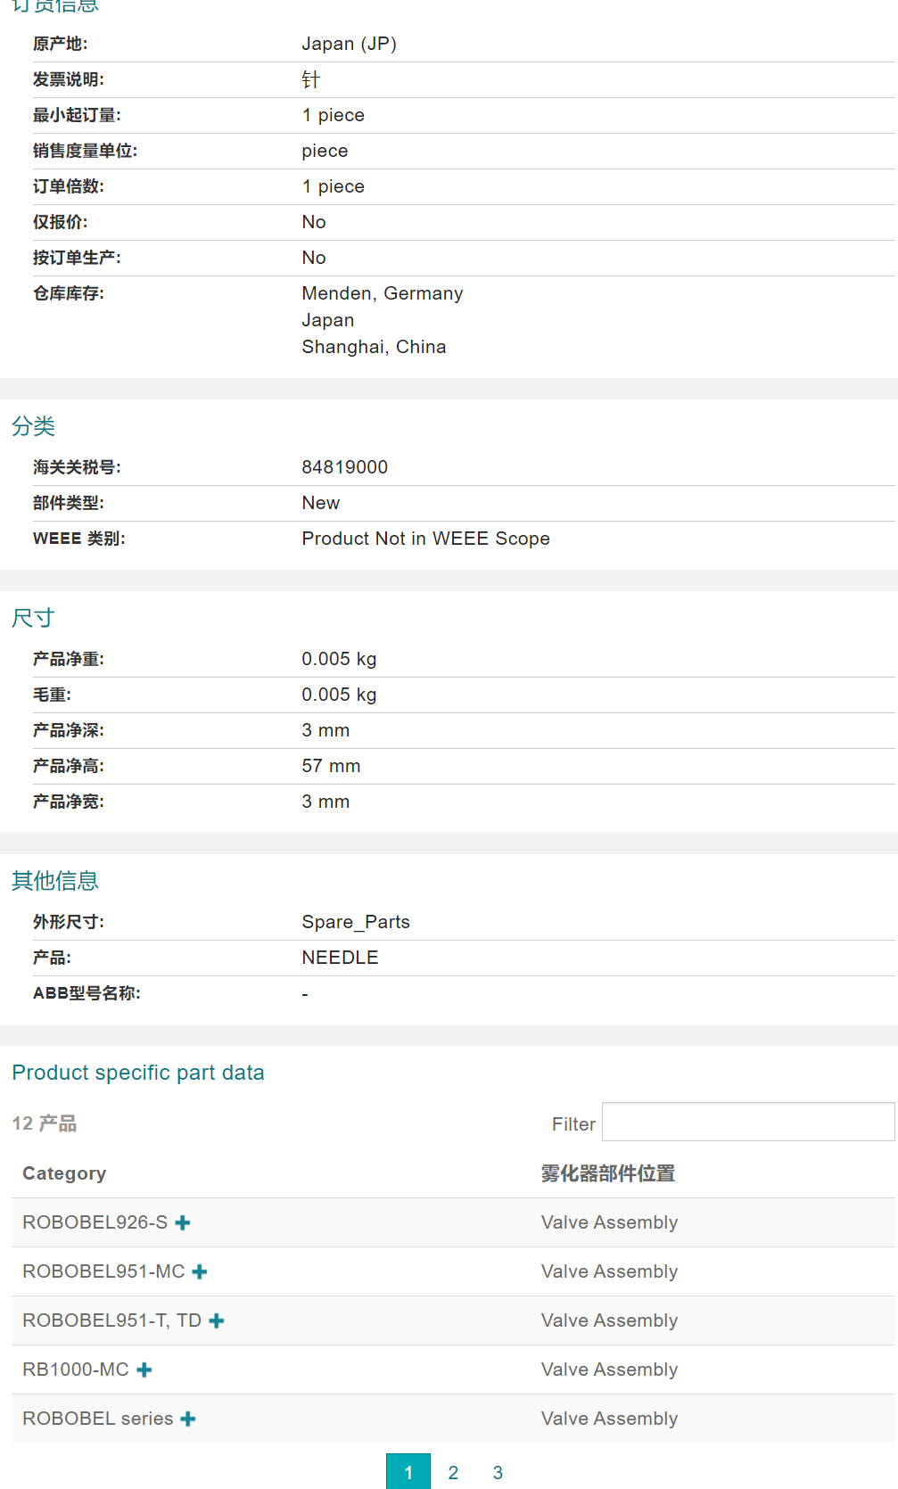Click the 12 产品 count label
898x1489 pixels.
pyautogui.click(x=45, y=1123)
